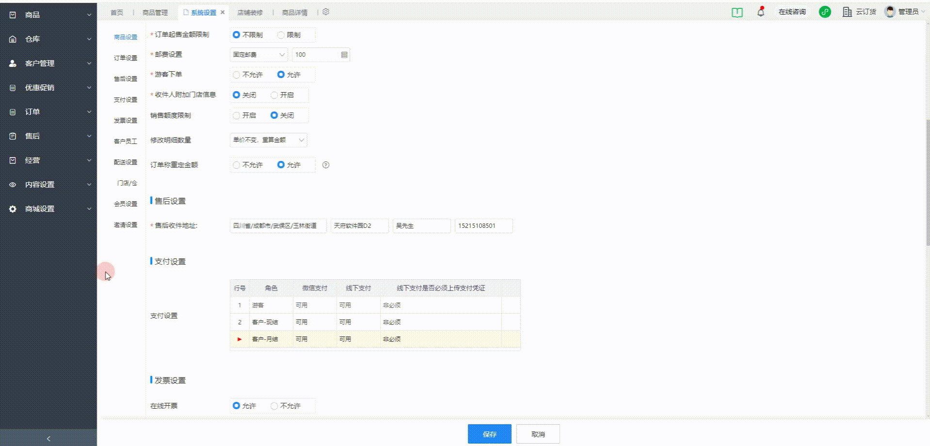Image resolution: width=930 pixels, height=446 pixels.
Task: Click the 经营 sidebar icon
Action: coord(13,160)
